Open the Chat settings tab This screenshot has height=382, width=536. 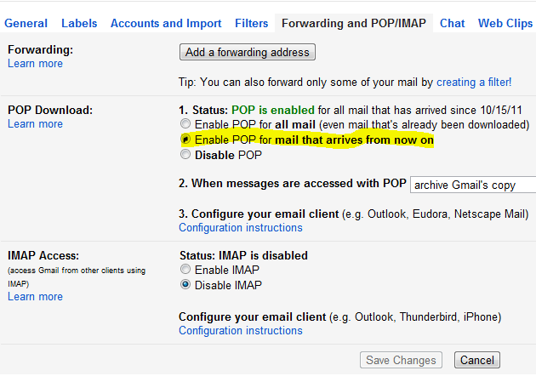[x=453, y=23]
